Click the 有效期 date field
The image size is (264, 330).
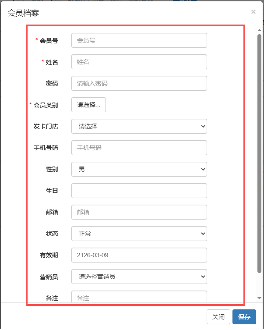pyautogui.click(x=139, y=255)
